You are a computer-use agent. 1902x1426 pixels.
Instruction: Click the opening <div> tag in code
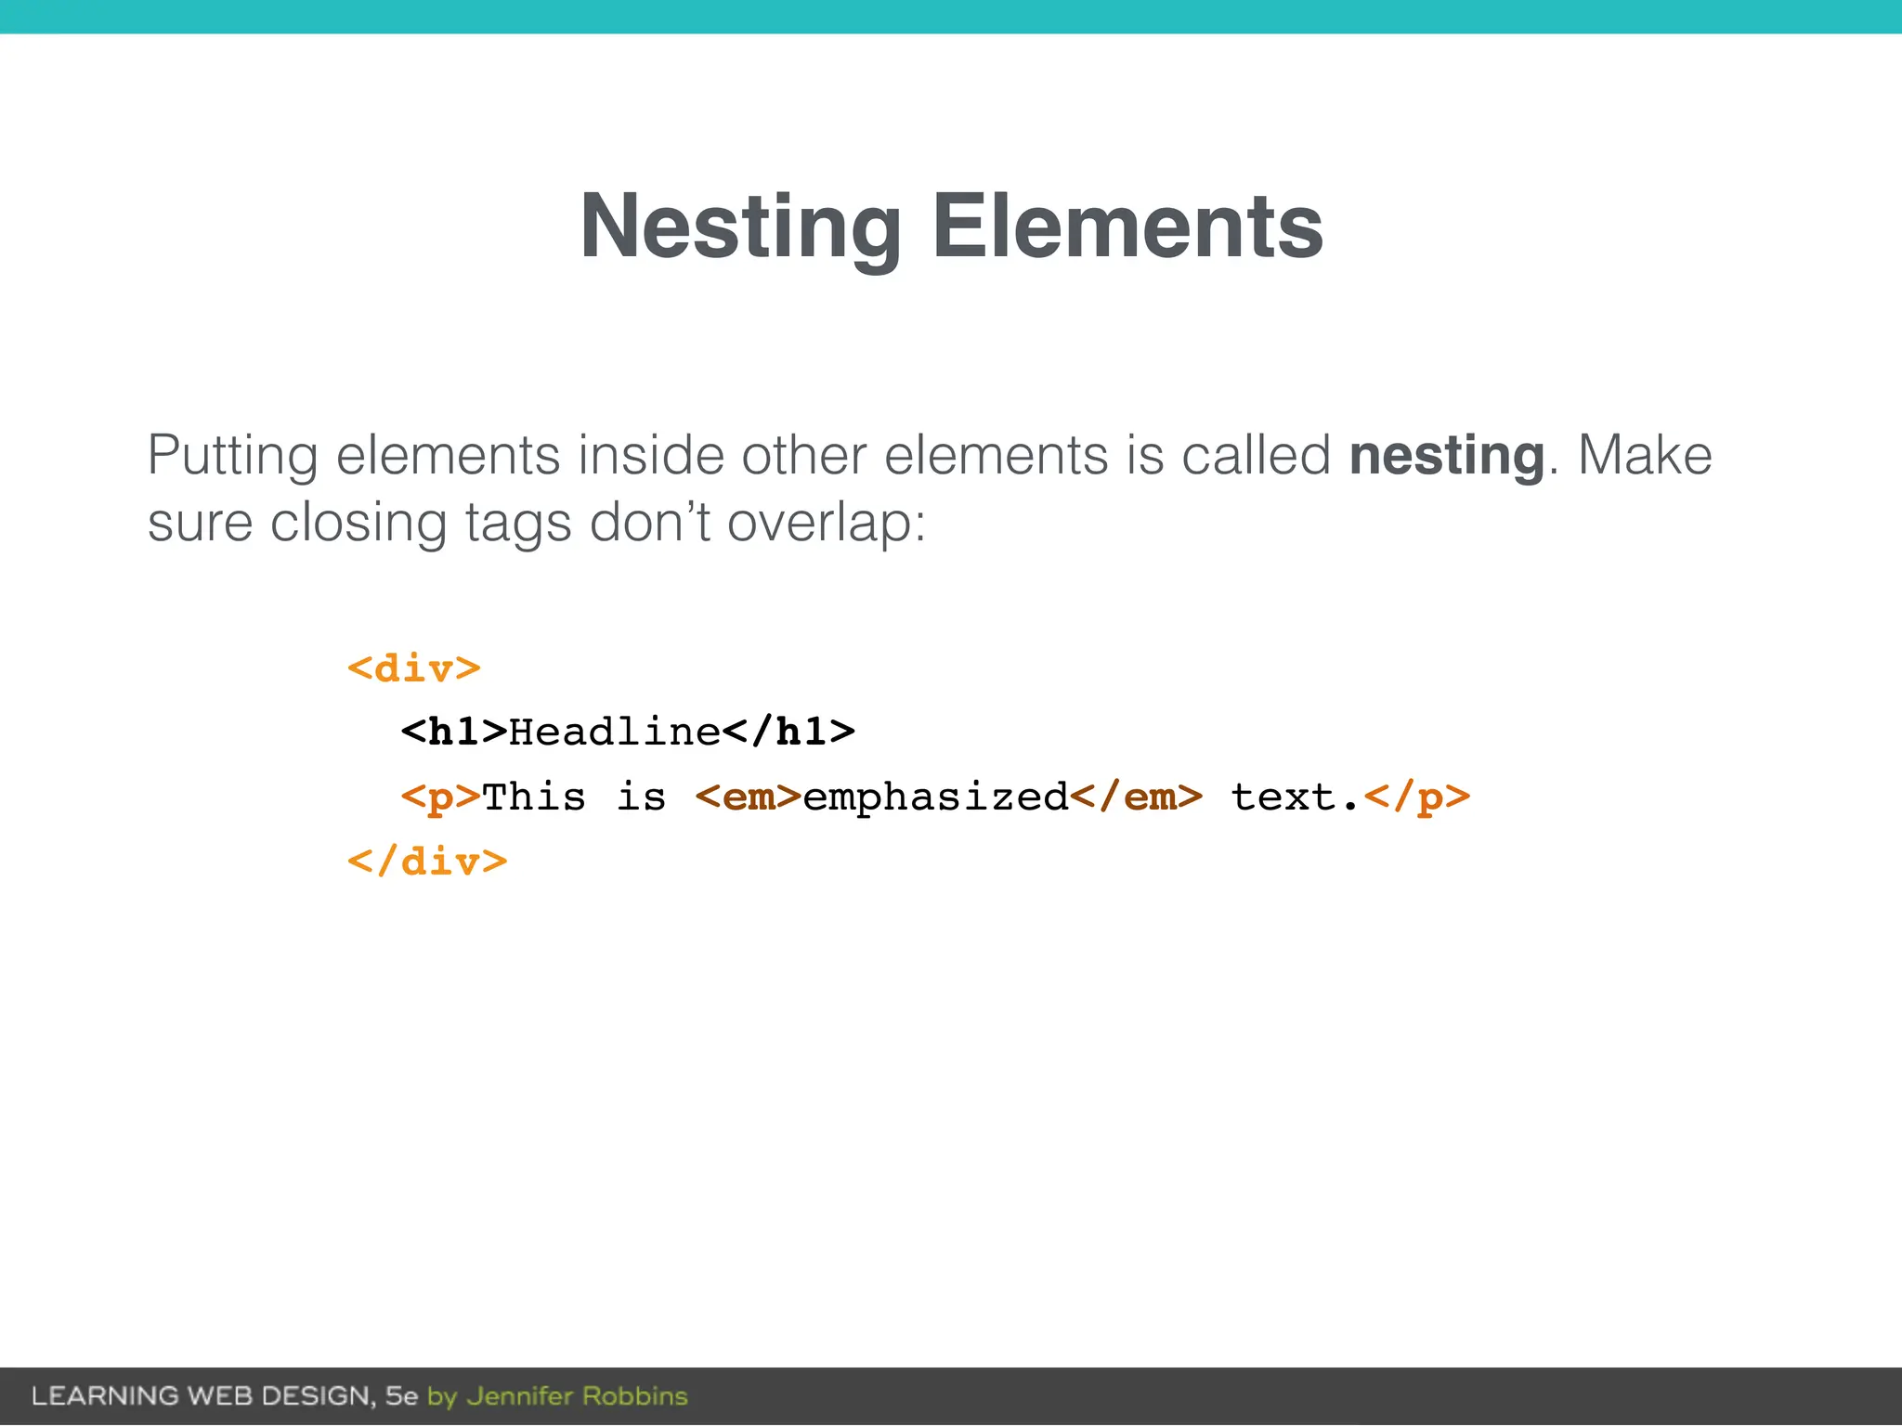(414, 668)
